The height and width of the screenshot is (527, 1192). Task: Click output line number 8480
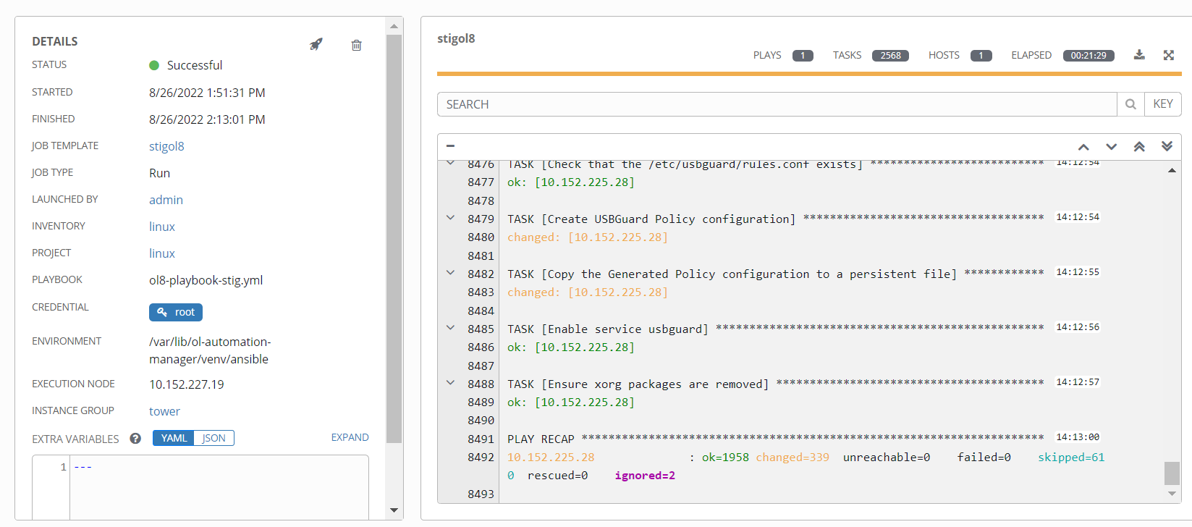coord(481,237)
